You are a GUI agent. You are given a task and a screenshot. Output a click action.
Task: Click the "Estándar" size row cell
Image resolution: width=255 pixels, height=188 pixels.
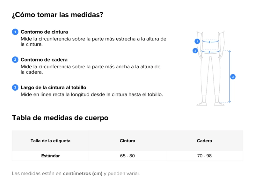click(x=50, y=156)
